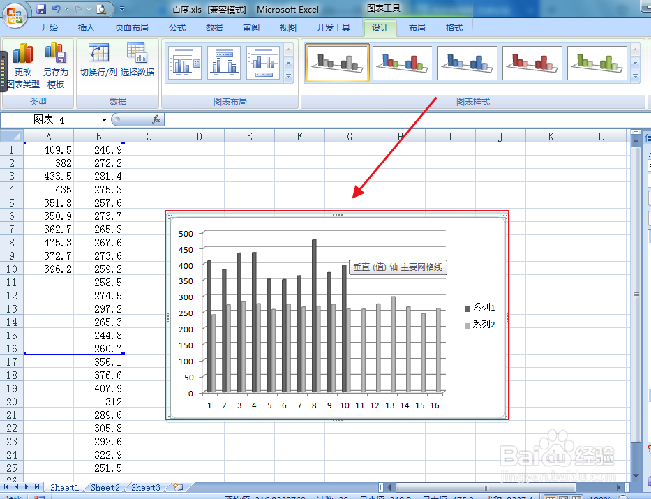Click the horizontal scrollbar left arrow
Screen dimensions: 651x499
tap(389, 487)
